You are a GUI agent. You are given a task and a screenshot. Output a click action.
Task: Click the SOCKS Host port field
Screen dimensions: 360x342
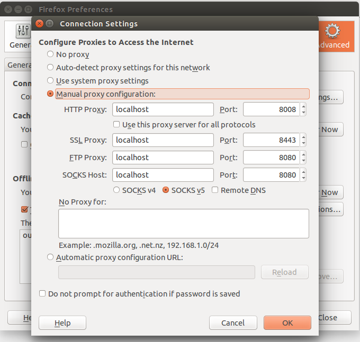point(272,175)
